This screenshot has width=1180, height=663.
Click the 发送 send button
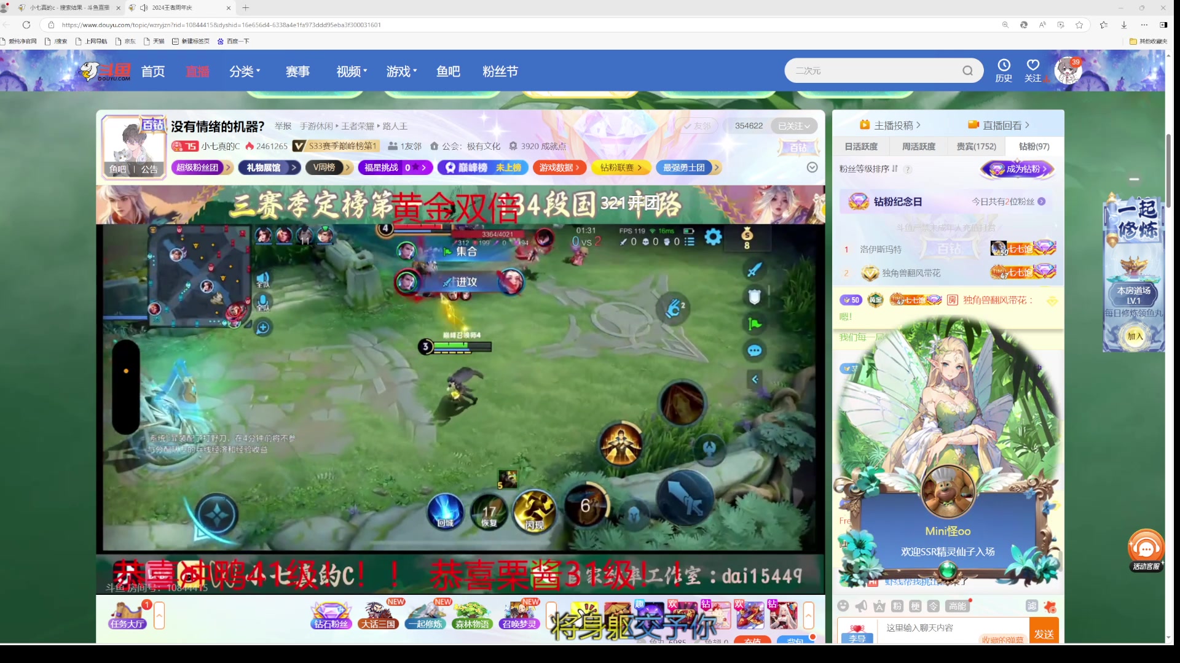point(1044,632)
